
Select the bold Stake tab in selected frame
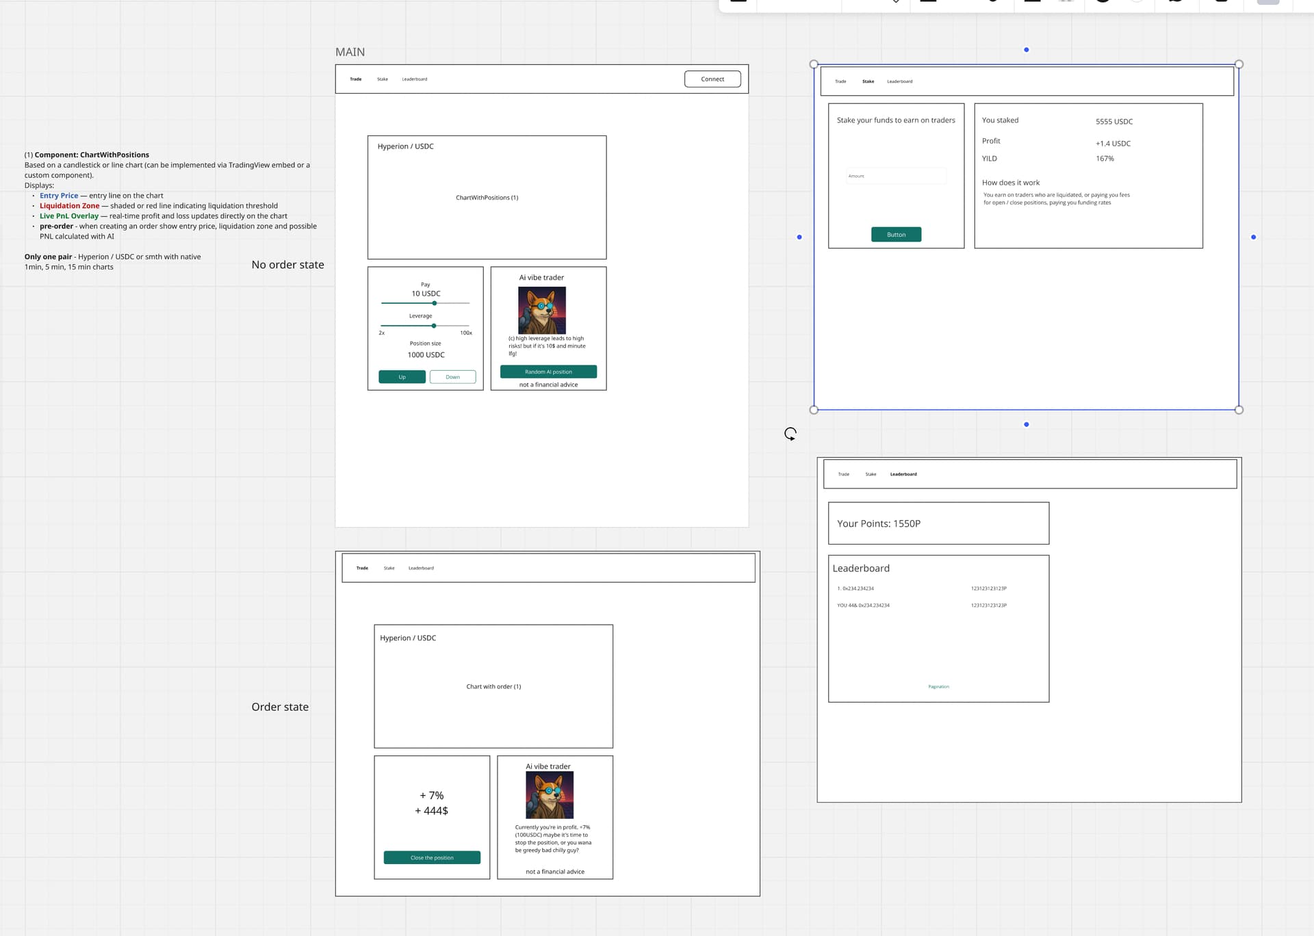[868, 81]
